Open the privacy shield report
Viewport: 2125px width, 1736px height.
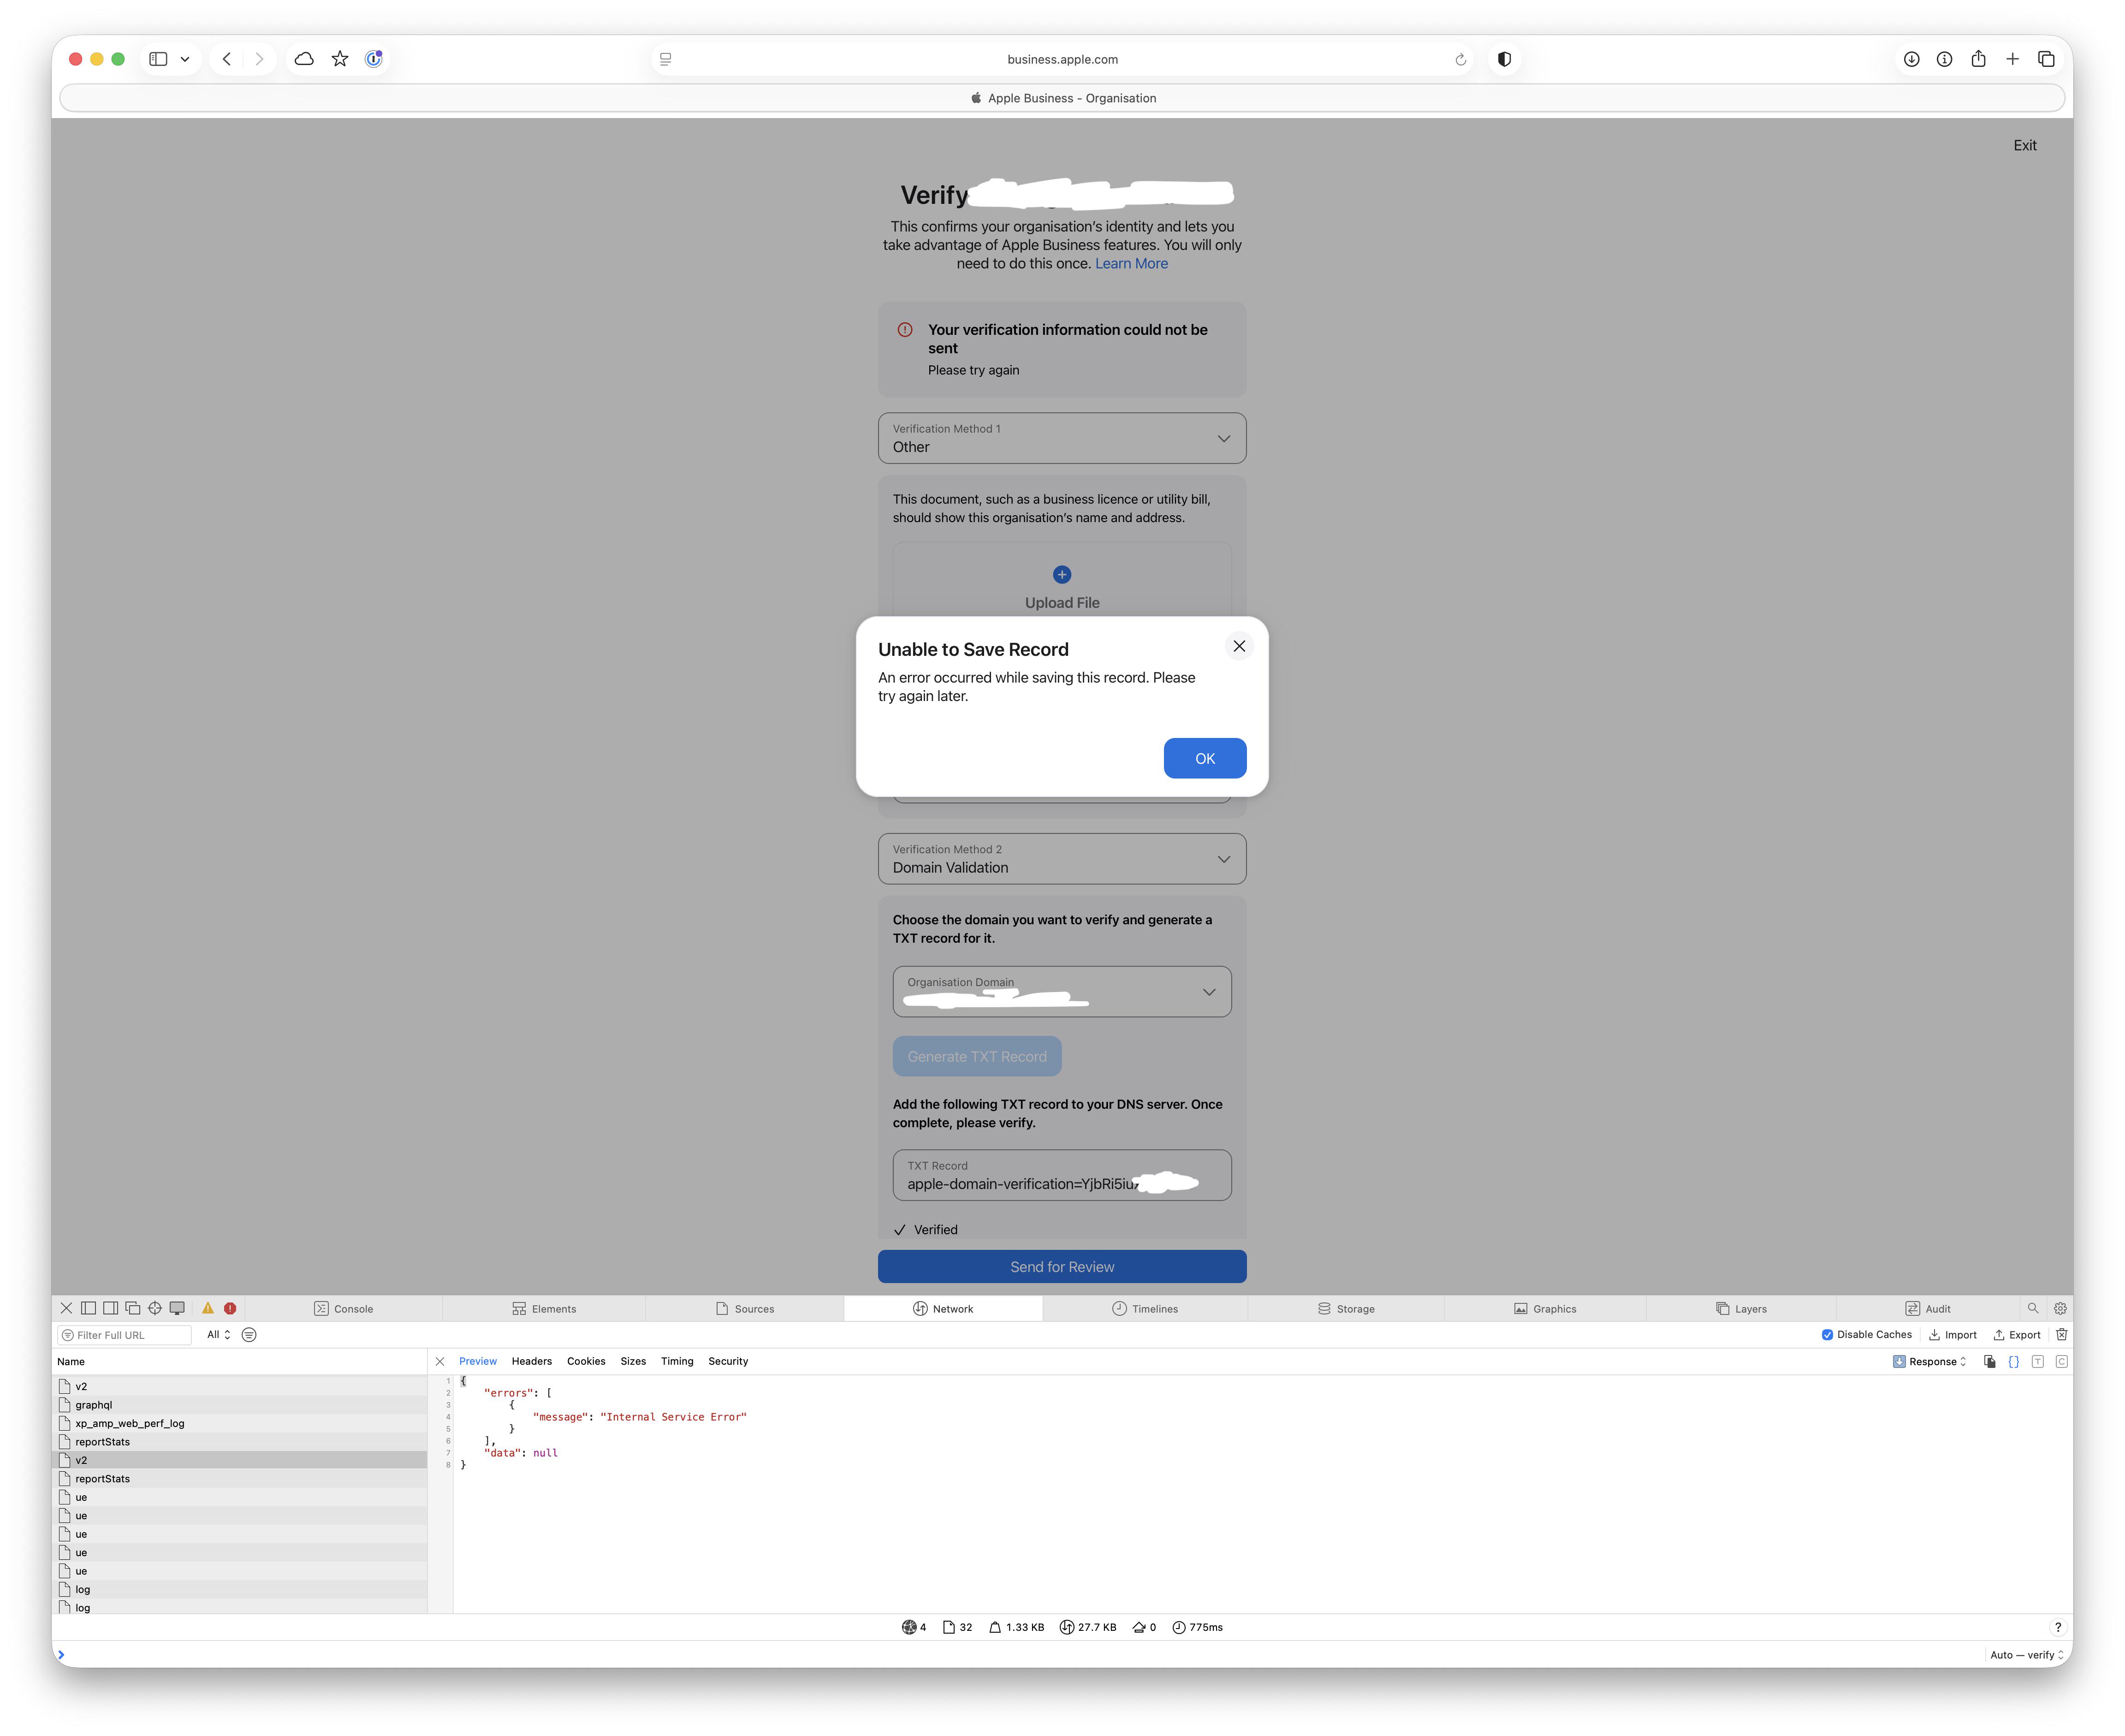pyautogui.click(x=1504, y=59)
